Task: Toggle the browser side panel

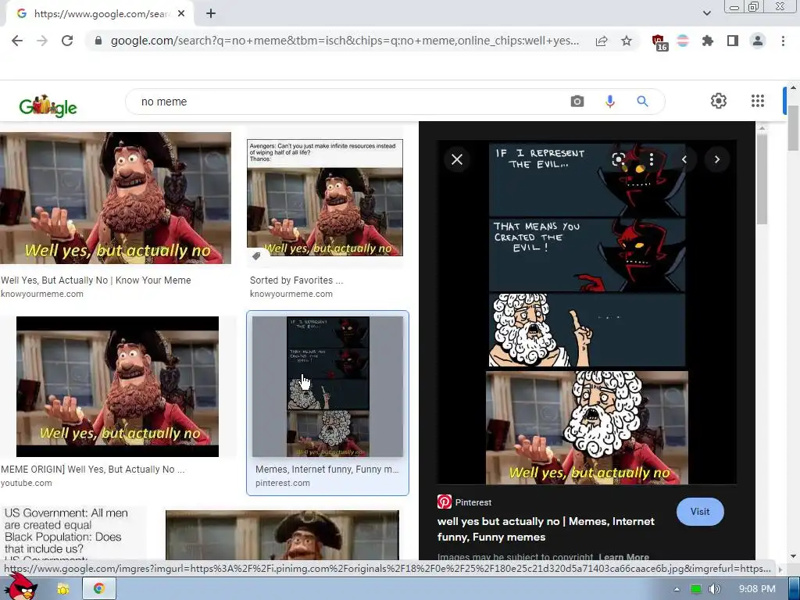Action: tap(733, 41)
